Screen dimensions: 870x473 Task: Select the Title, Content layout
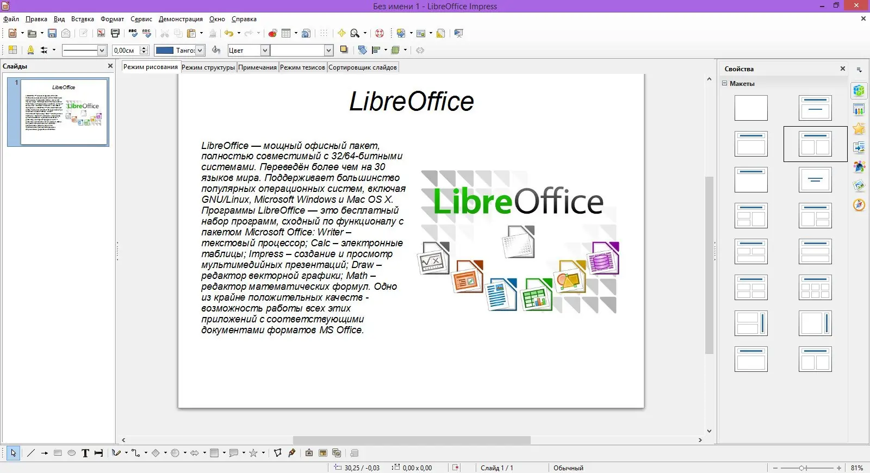[751, 144]
